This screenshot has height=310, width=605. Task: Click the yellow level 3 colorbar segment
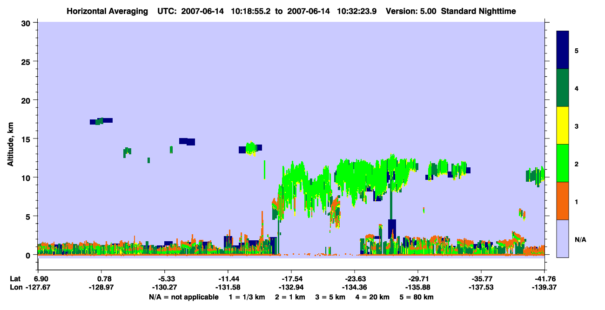click(563, 125)
